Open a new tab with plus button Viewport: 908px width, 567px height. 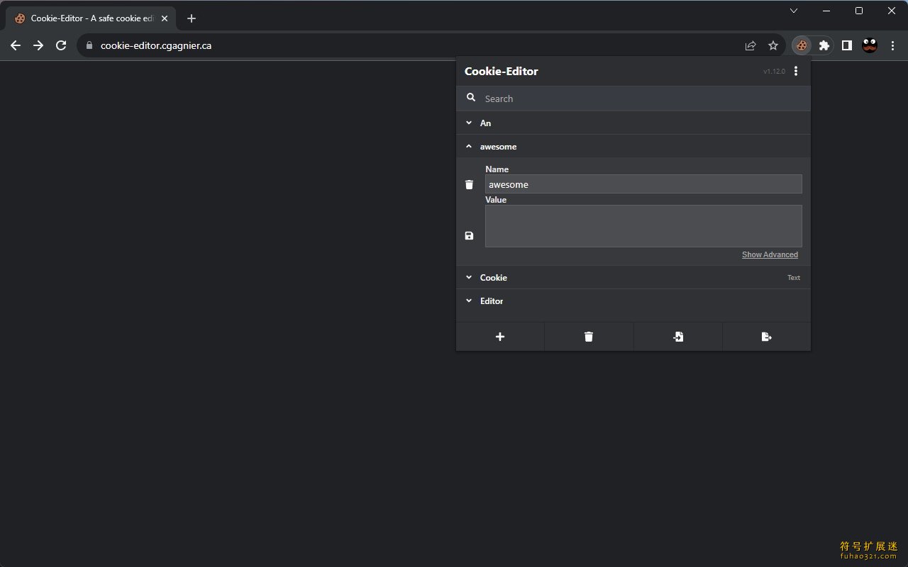pyautogui.click(x=192, y=18)
